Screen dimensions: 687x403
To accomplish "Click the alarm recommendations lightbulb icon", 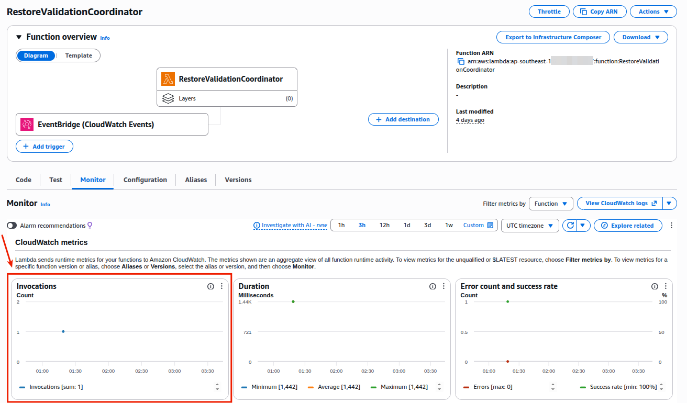I will (90, 226).
